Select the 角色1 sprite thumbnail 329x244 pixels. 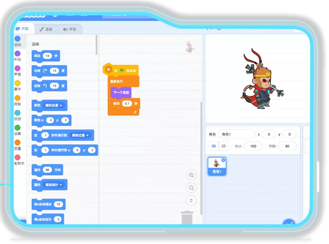coord(217,166)
